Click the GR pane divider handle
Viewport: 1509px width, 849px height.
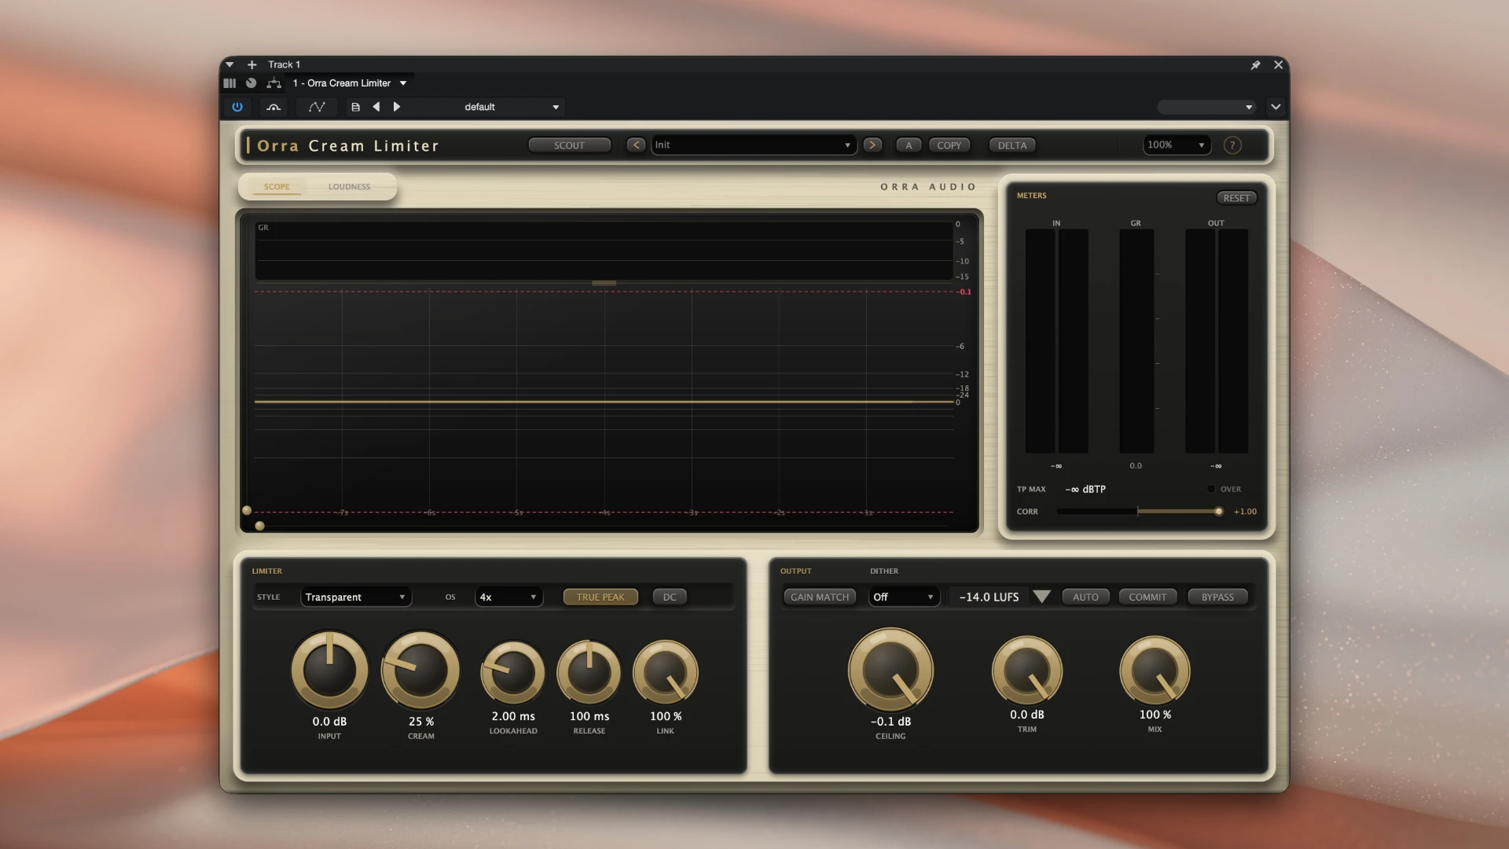pyautogui.click(x=604, y=283)
